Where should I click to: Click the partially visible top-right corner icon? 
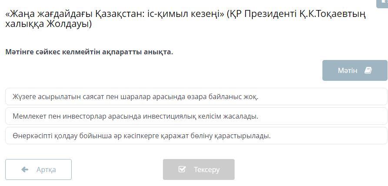[384, 3]
